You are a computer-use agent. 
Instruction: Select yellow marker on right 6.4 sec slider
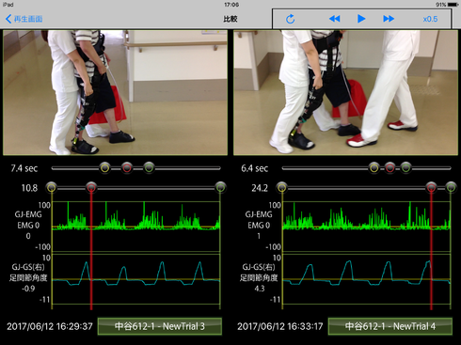click(374, 168)
